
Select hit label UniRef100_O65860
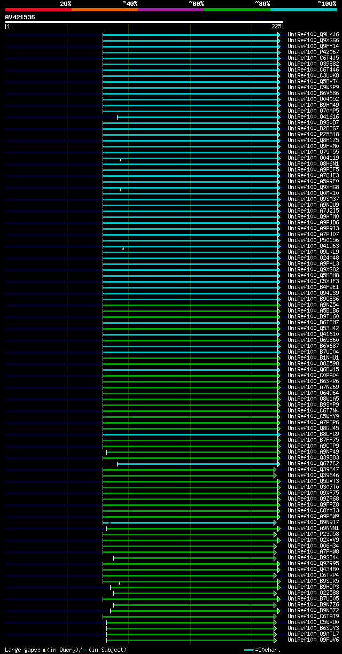(x=313, y=340)
